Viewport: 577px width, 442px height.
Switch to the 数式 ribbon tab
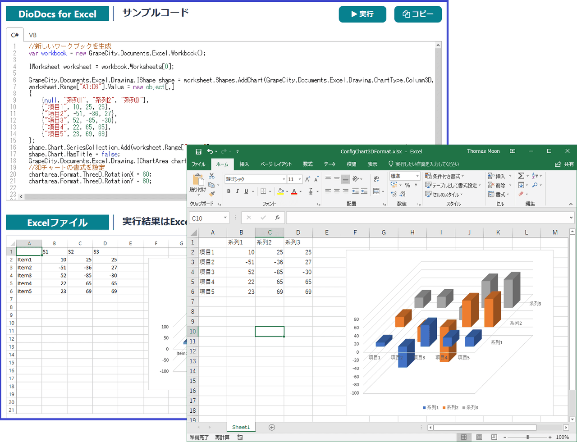308,164
